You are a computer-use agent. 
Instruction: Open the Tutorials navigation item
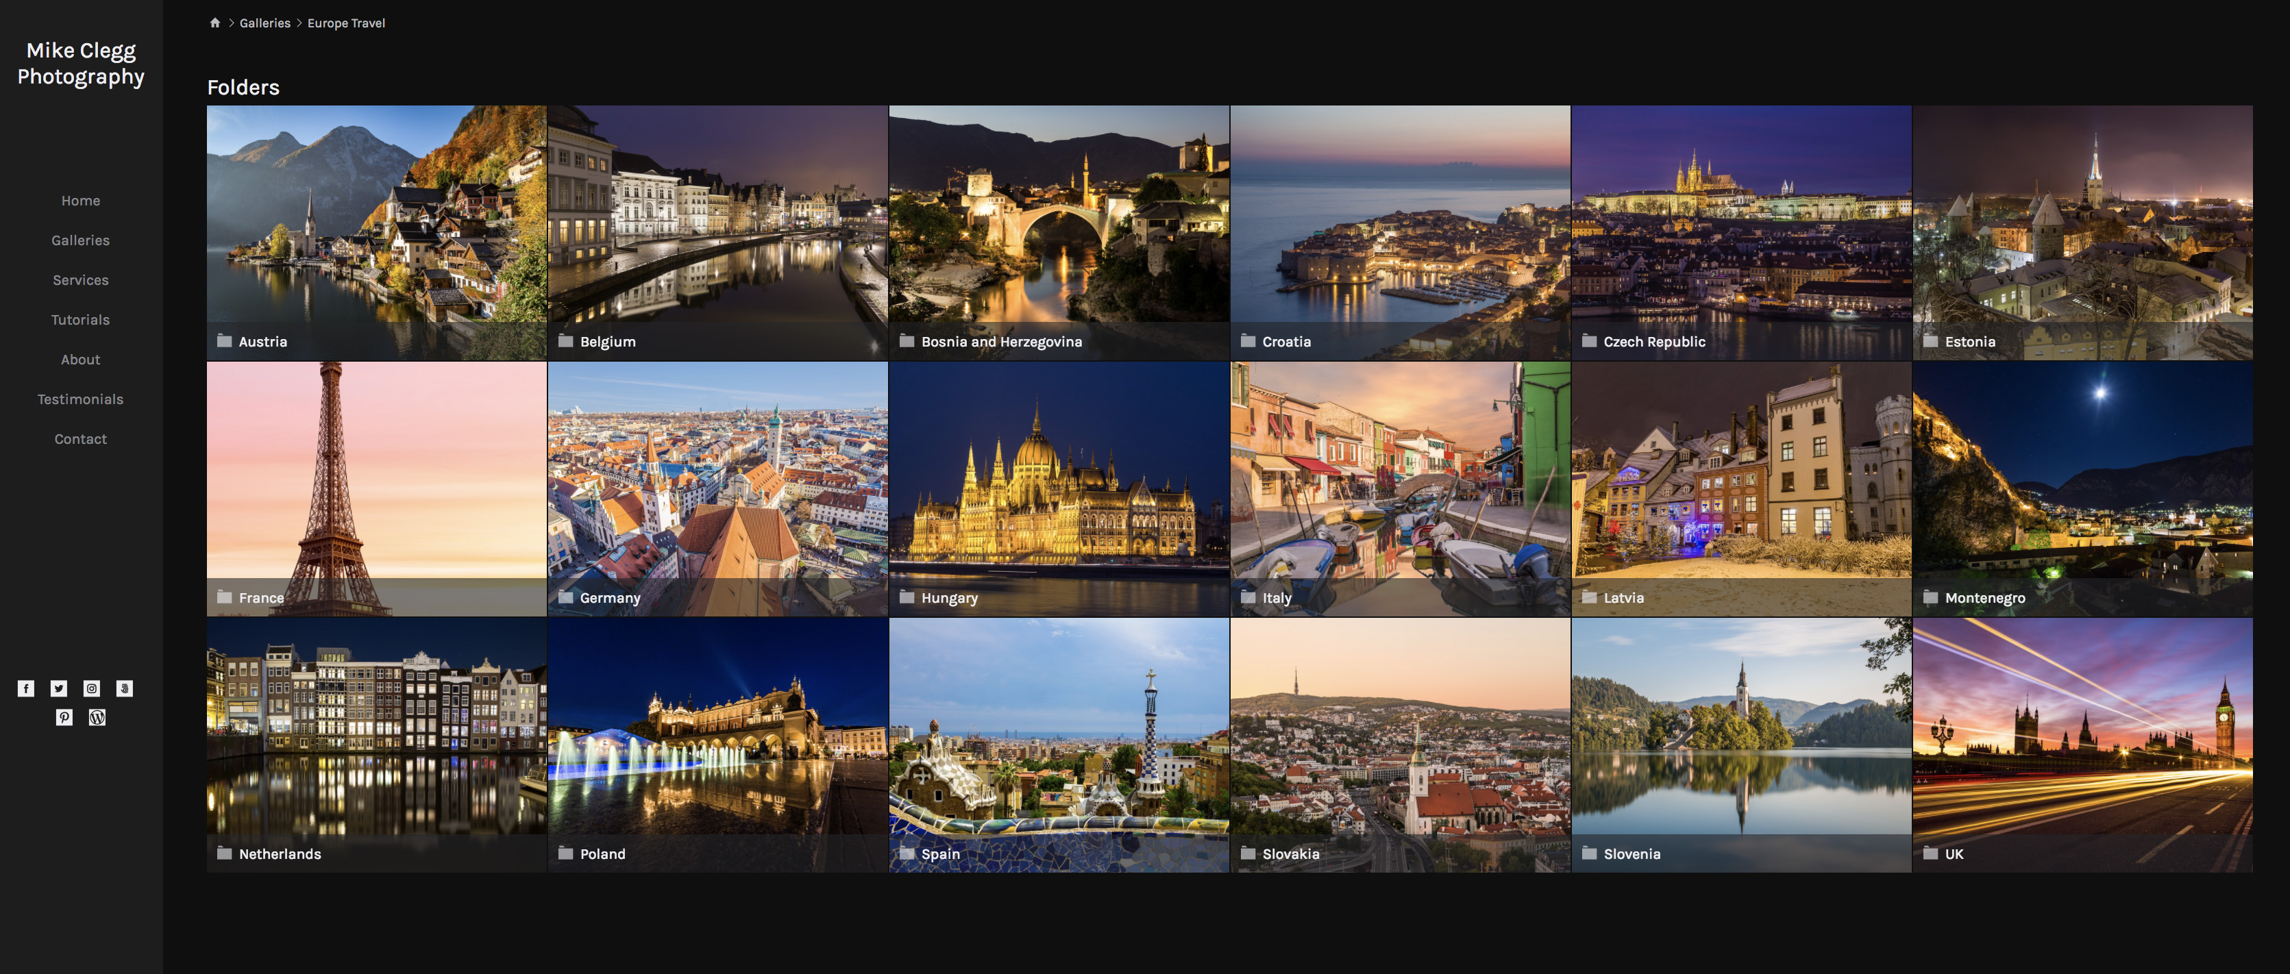(x=80, y=319)
